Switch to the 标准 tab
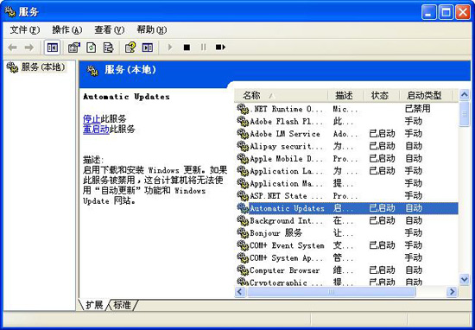The height and width of the screenshot is (330, 475). pyautogui.click(x=122, y=305)
